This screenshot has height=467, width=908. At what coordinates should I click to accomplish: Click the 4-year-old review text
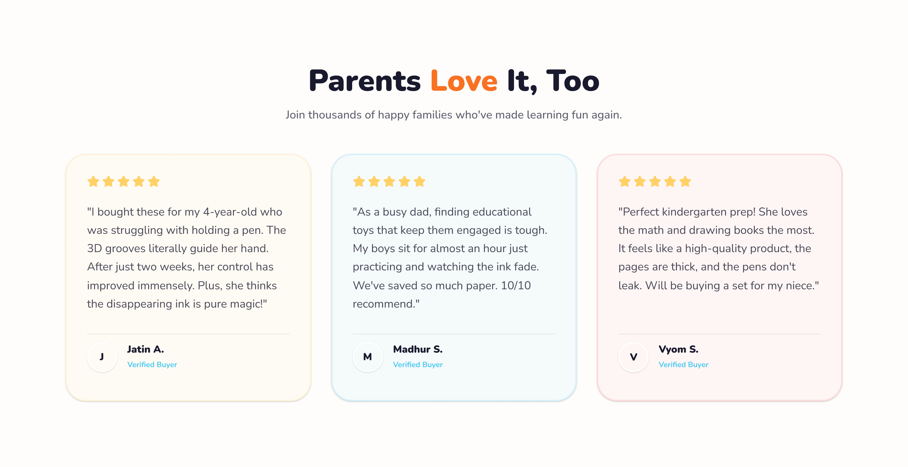[x=186, y=257]
